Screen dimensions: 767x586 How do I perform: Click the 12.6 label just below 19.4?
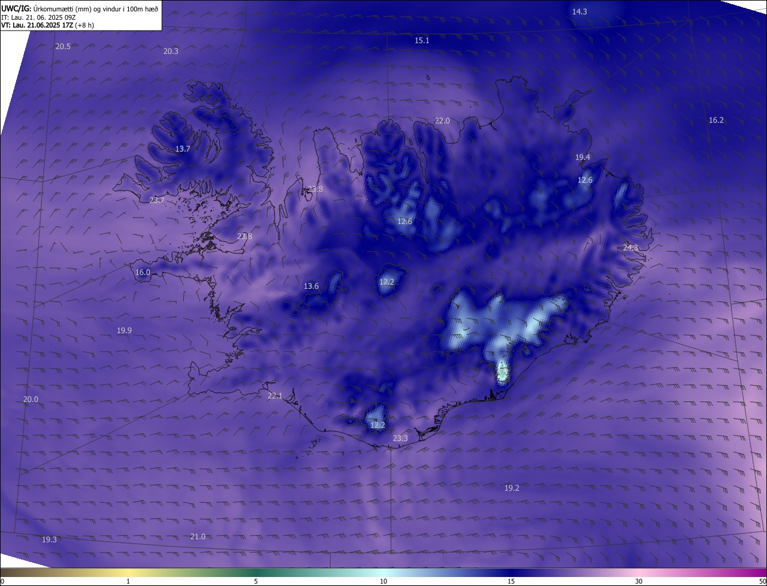[x=585, y=180]
